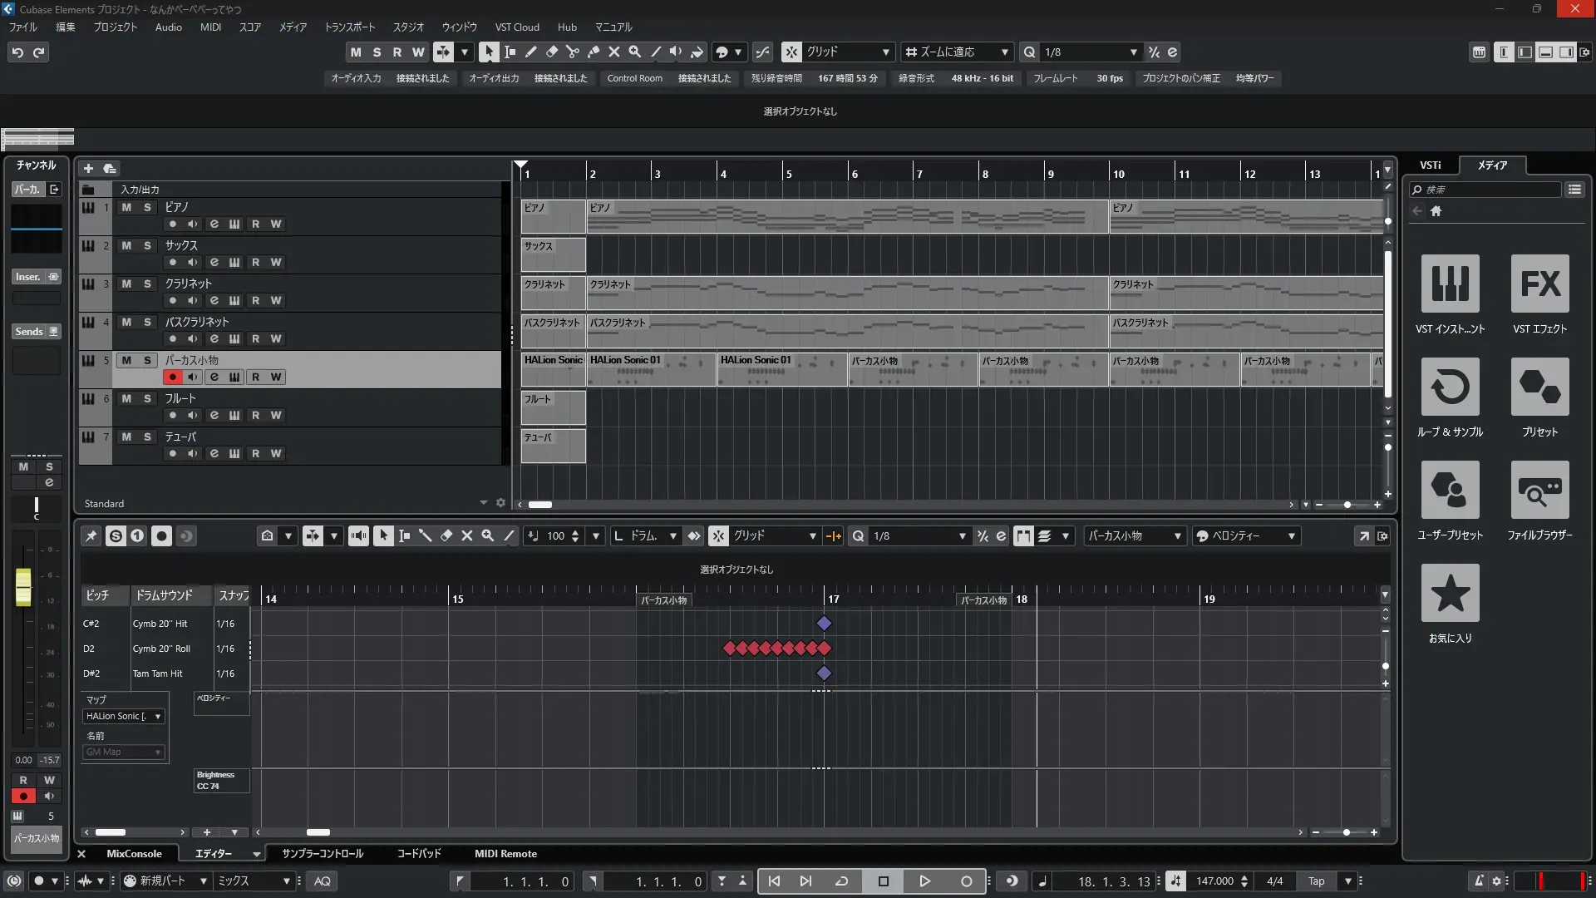Disable record enable on パーカス小物 track
The height and width of the screenshot is (898, 1596).
[x=172, y=377]
